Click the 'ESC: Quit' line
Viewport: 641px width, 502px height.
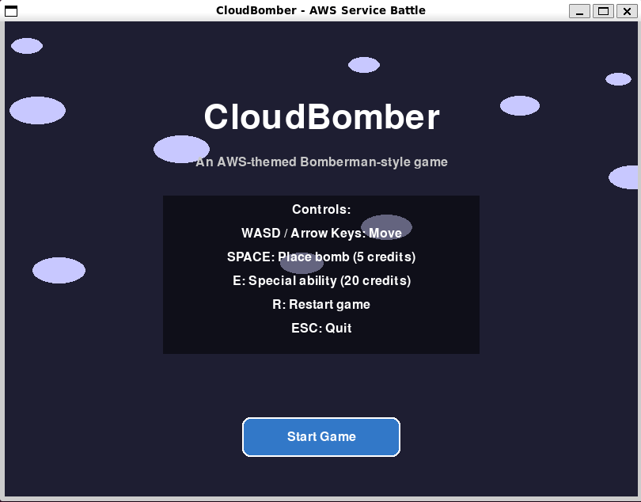321,328
